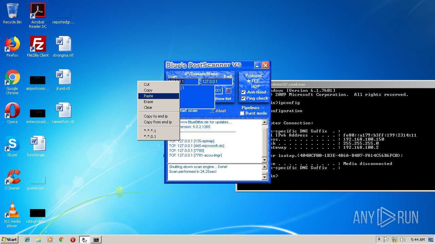This screenshot has width=435, height=244.
Task: Select the airportroom... desktop file
Action: pyautogui.click(x=38, y=83)
